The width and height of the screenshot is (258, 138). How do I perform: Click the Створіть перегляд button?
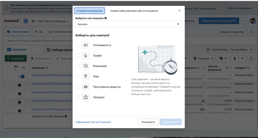tap(232, 32)
